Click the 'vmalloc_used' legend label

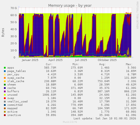[17, 102]
